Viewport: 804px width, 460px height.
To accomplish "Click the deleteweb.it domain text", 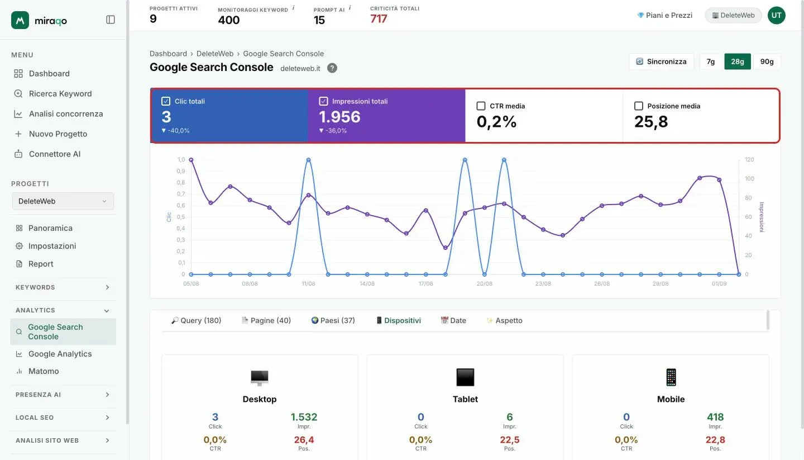I will point(300,68).
